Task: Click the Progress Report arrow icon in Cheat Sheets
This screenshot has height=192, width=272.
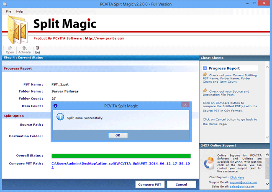Action: (205, 68)
